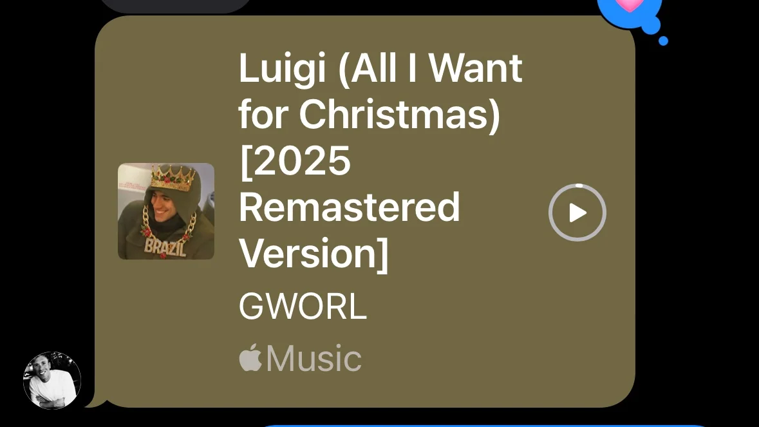Click the small blue tapback tail dot
The image size is (759, 427).
(663, 41)
